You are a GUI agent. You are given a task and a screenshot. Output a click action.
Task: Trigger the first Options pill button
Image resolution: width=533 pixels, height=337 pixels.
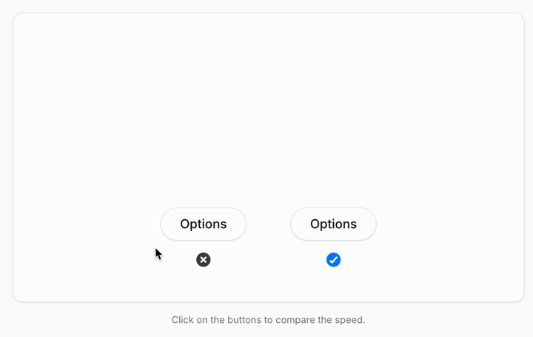tap(204, 224)
